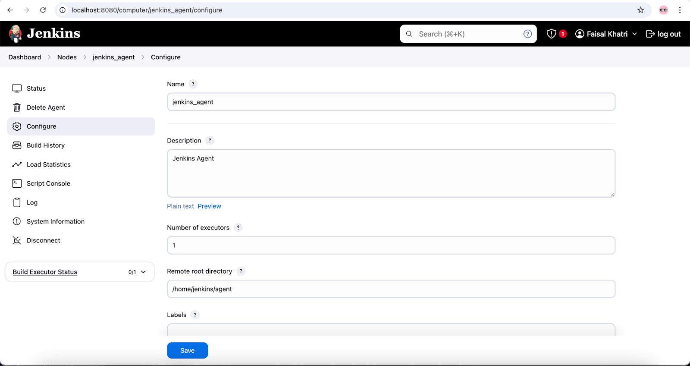Open the browser three-dot menu
The image size is (690, 366).
tap(680, 10)
